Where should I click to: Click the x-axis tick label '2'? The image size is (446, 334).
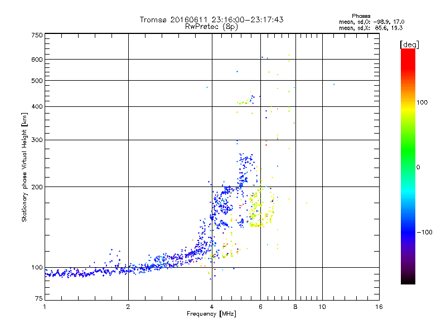click(x=128, y=307)
